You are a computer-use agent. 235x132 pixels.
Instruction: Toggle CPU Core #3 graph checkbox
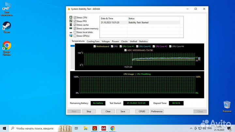[x=154, y=46]
